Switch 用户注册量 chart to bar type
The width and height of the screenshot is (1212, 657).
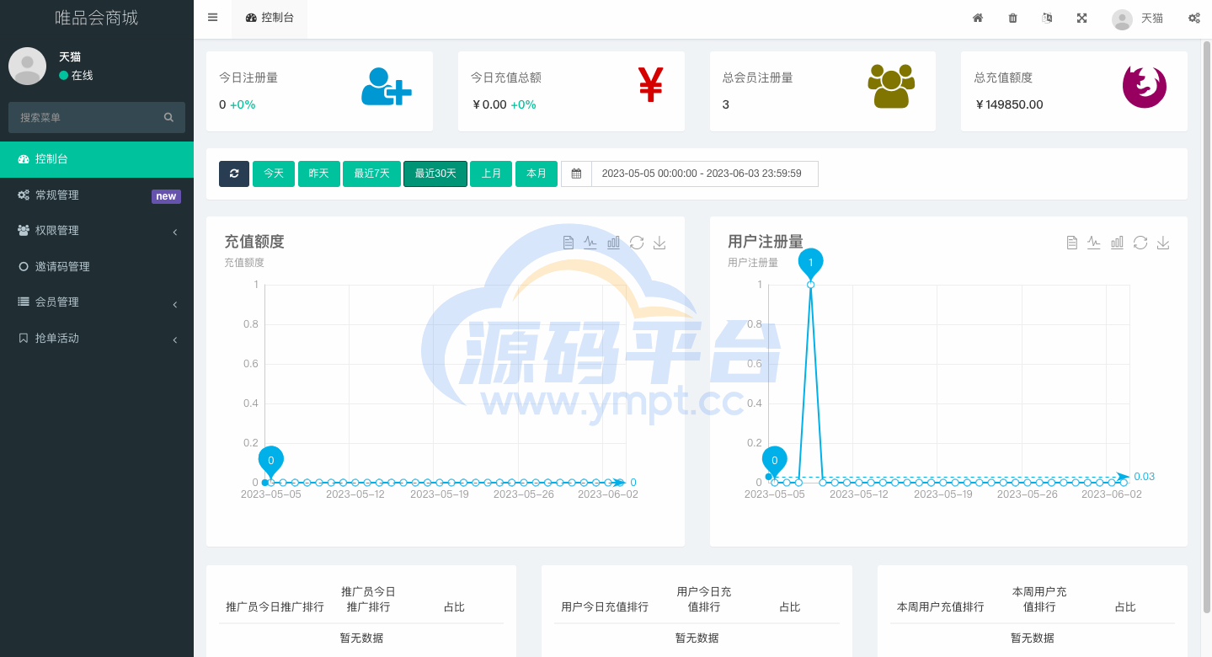pos(1117,243)
